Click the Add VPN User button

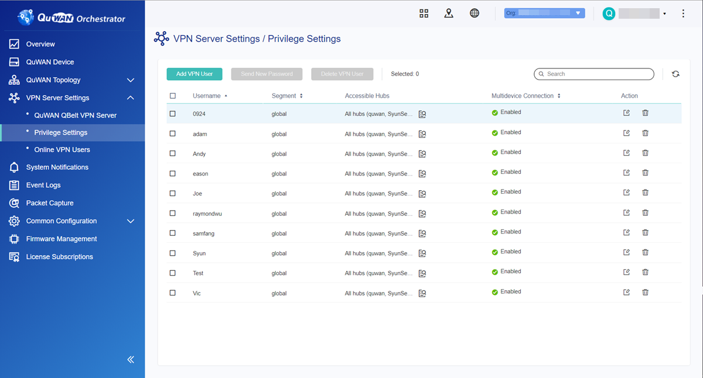(x=194, y=74)
